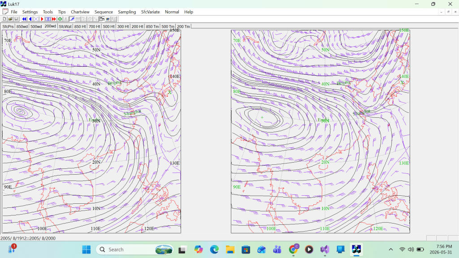Viewport: 459px width, 258px height.
Task: Open File Explorer from taskbar
Action: click(x=230, y=249)
